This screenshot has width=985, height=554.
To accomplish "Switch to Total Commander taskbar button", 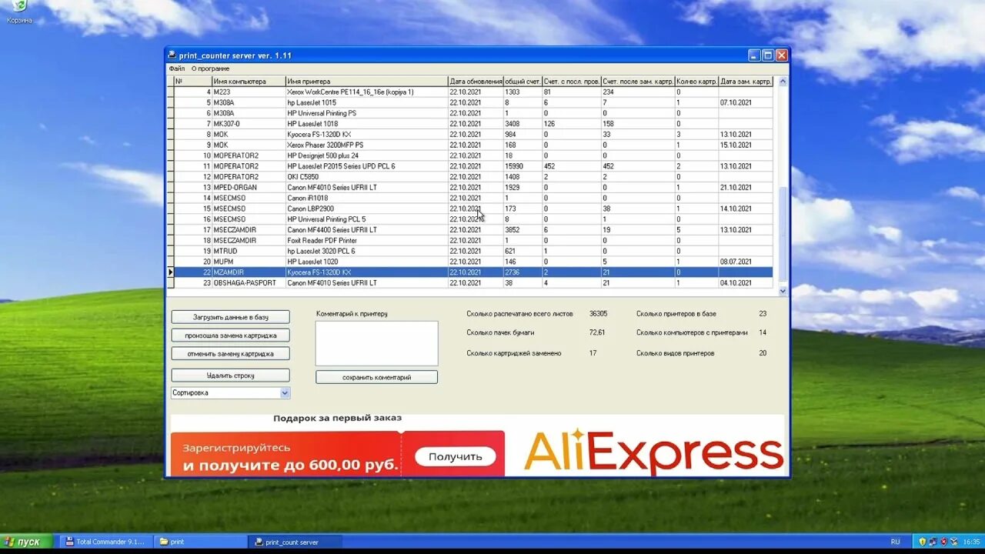I will [x=106, y=542].
